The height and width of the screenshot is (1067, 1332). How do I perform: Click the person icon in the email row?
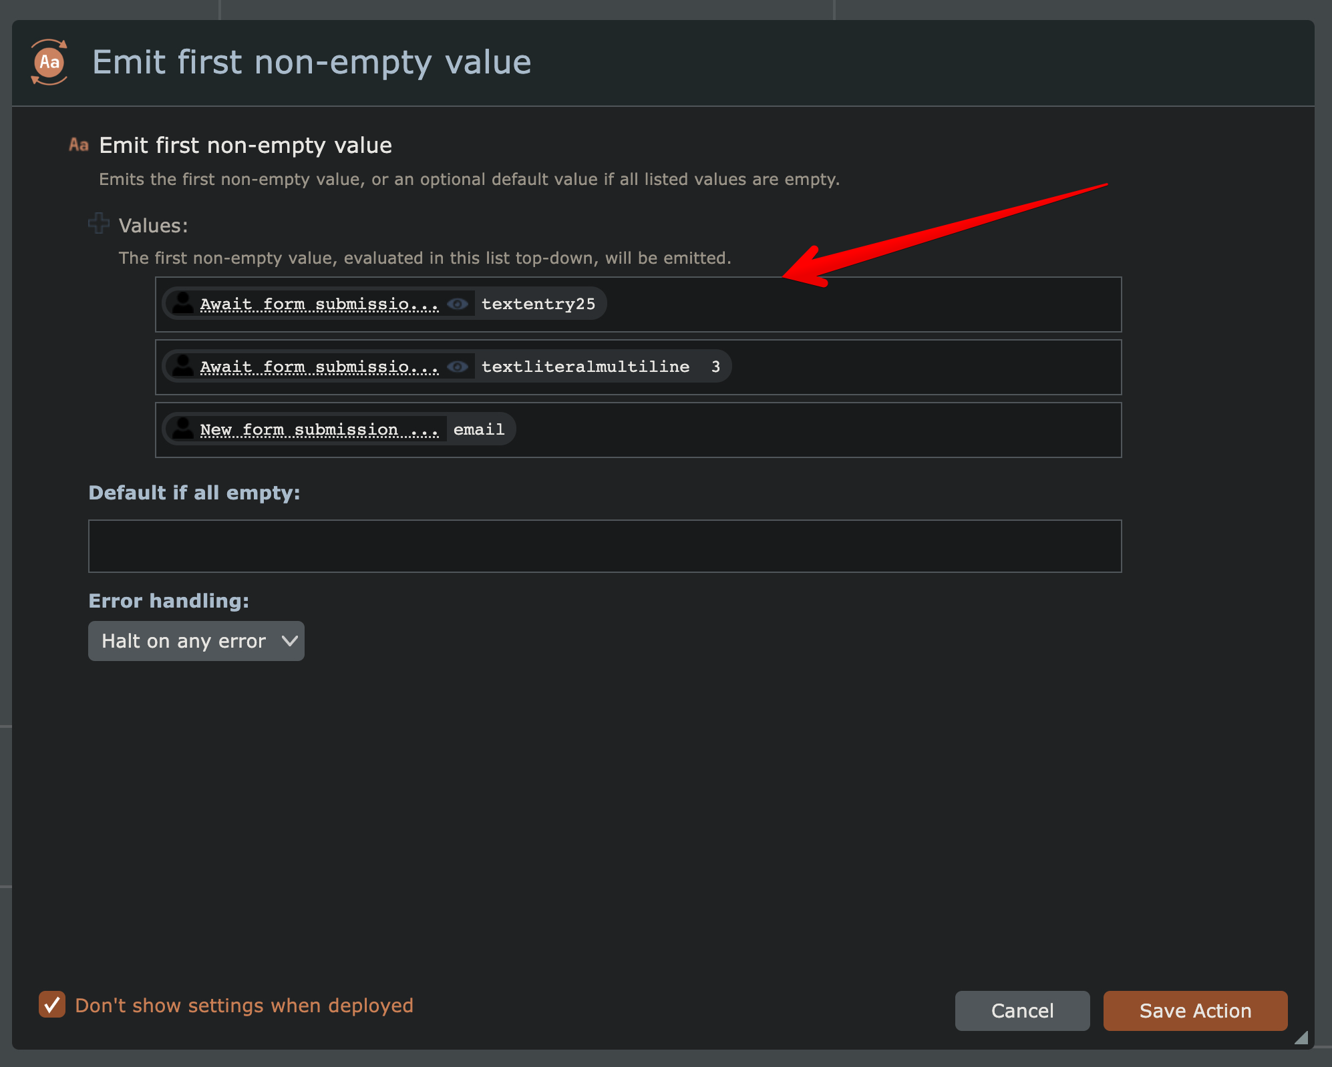coord(182,429)
